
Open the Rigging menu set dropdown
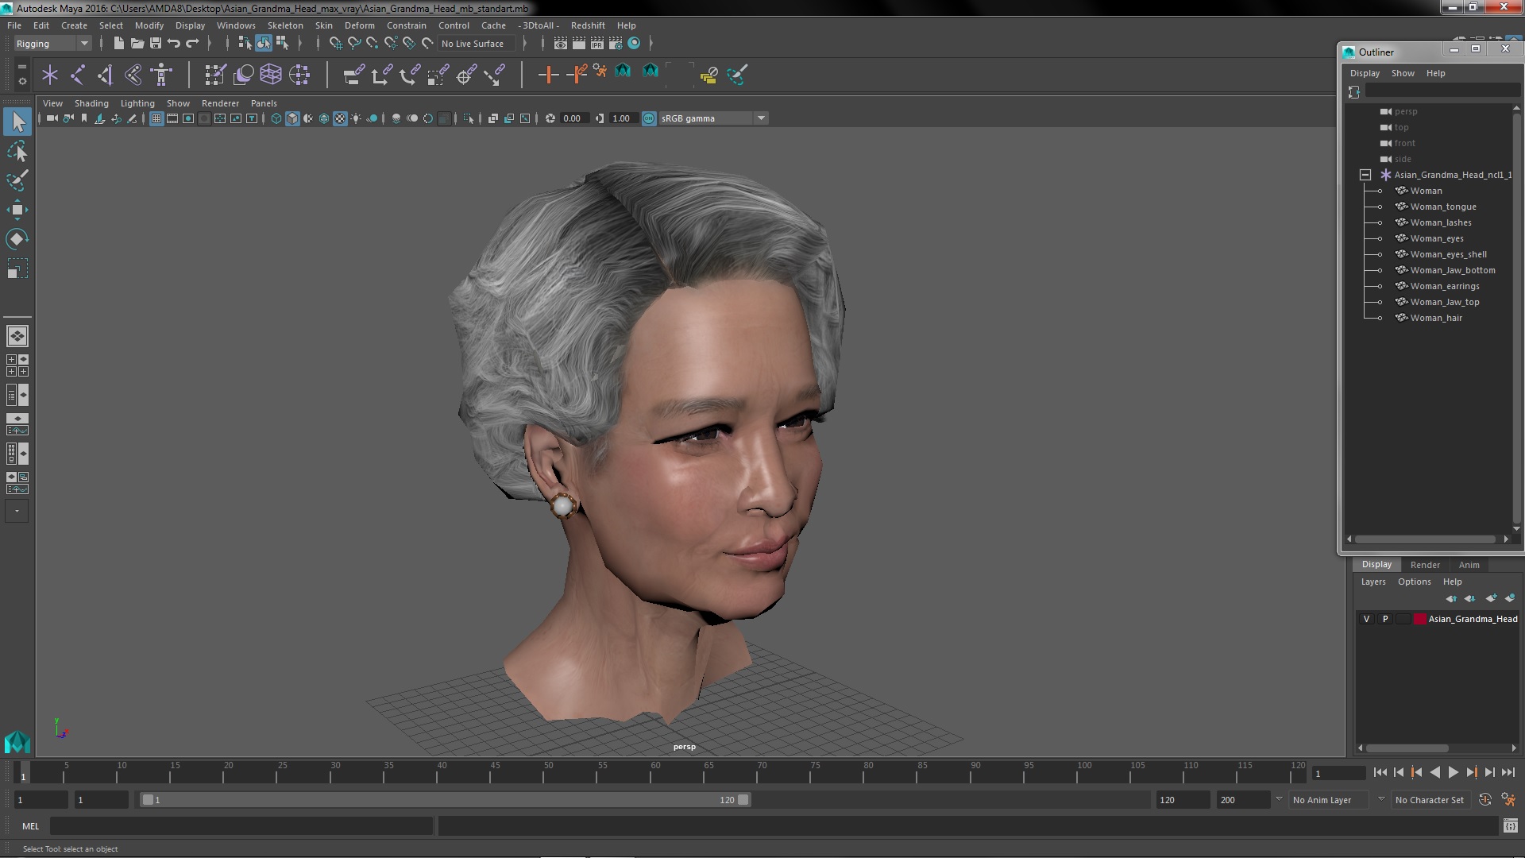pyautogui.click(x=52, y=44)
